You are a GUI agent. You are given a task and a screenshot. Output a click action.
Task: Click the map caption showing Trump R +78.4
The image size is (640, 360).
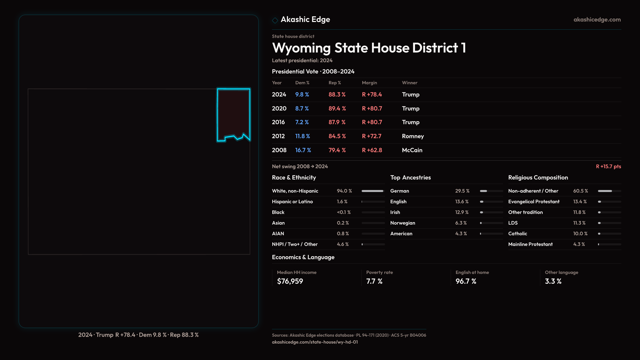[x=138, y=335]
